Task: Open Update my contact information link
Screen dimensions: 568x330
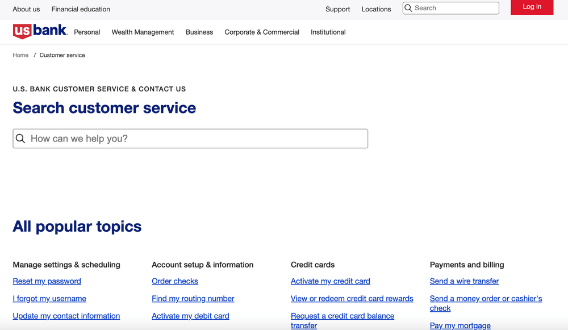Action: [x=66, y=316]
